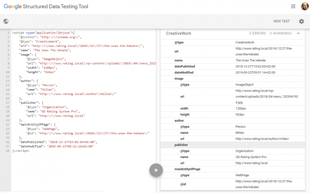Viewport: 310px width, 193px height.
Task: Click the author url value millan
Action: click(262, 139)
